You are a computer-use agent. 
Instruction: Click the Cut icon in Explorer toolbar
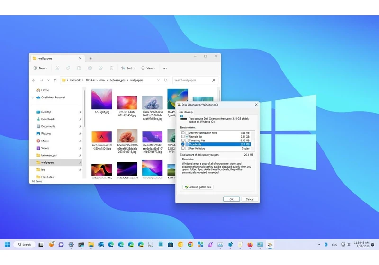(57, 68)
